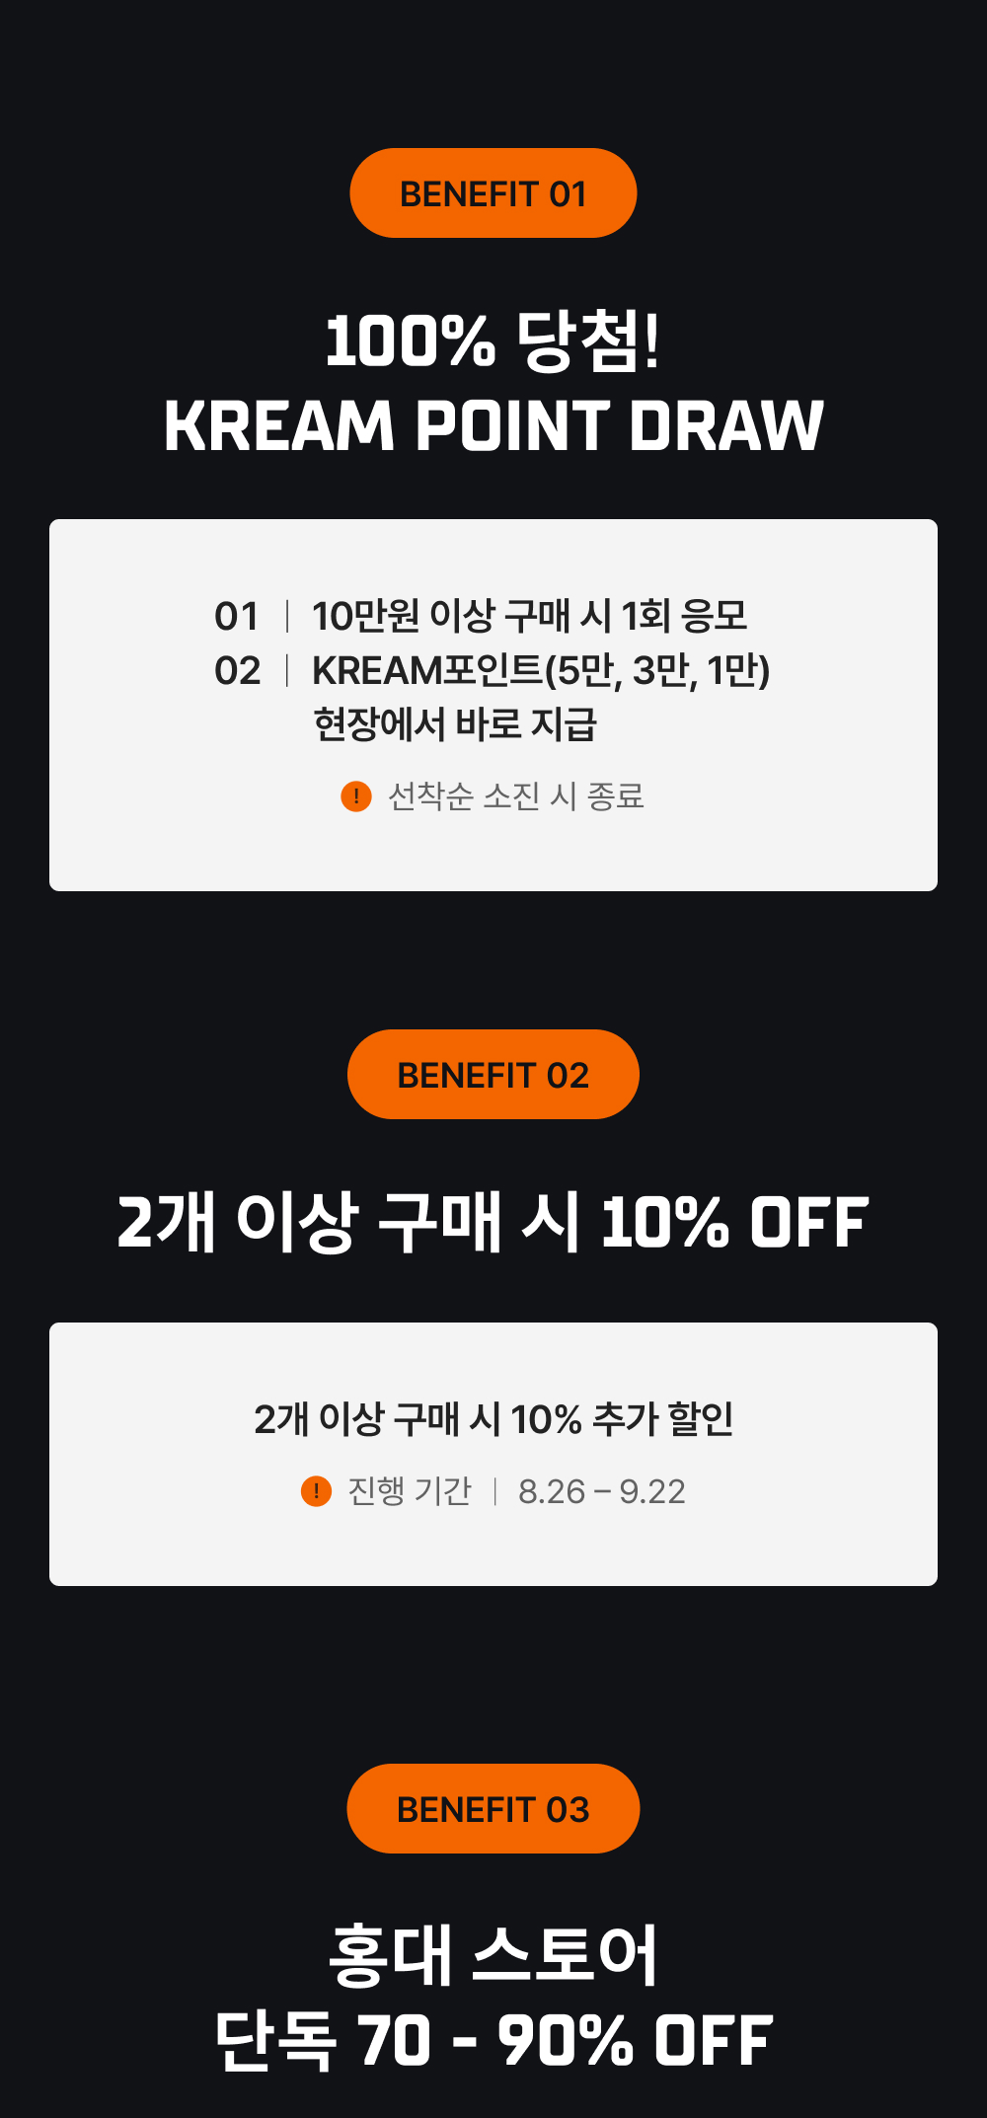Click '2개 이상 구매 시 10% OFF' heading
The height and width of the screenshot is (2118, 987).
tap(493, 1223)
